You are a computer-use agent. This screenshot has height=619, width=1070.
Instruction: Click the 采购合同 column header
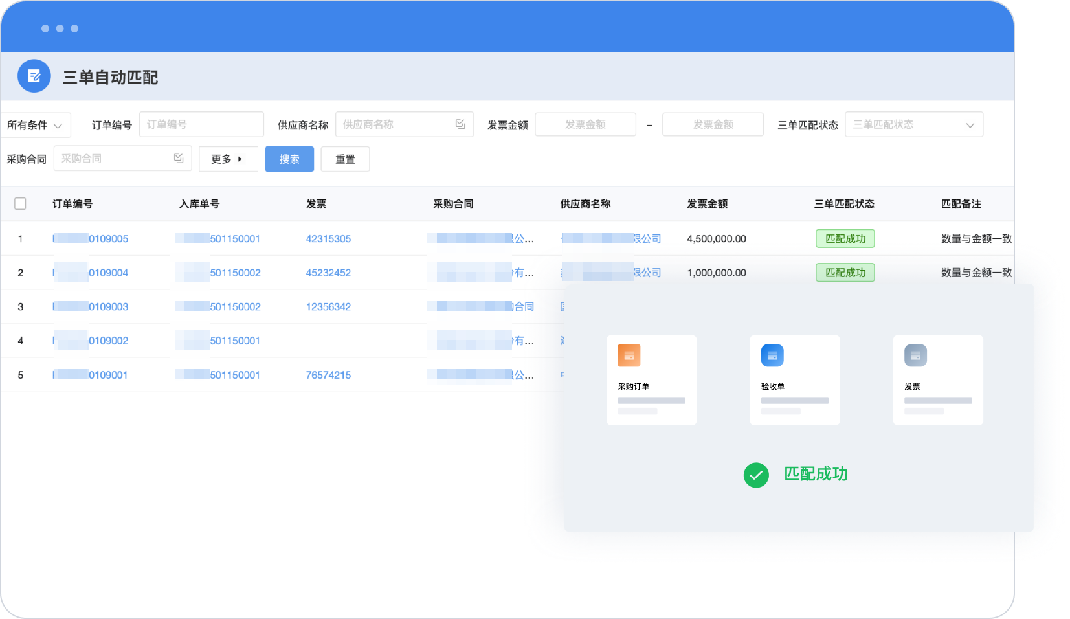click(453, 204)
